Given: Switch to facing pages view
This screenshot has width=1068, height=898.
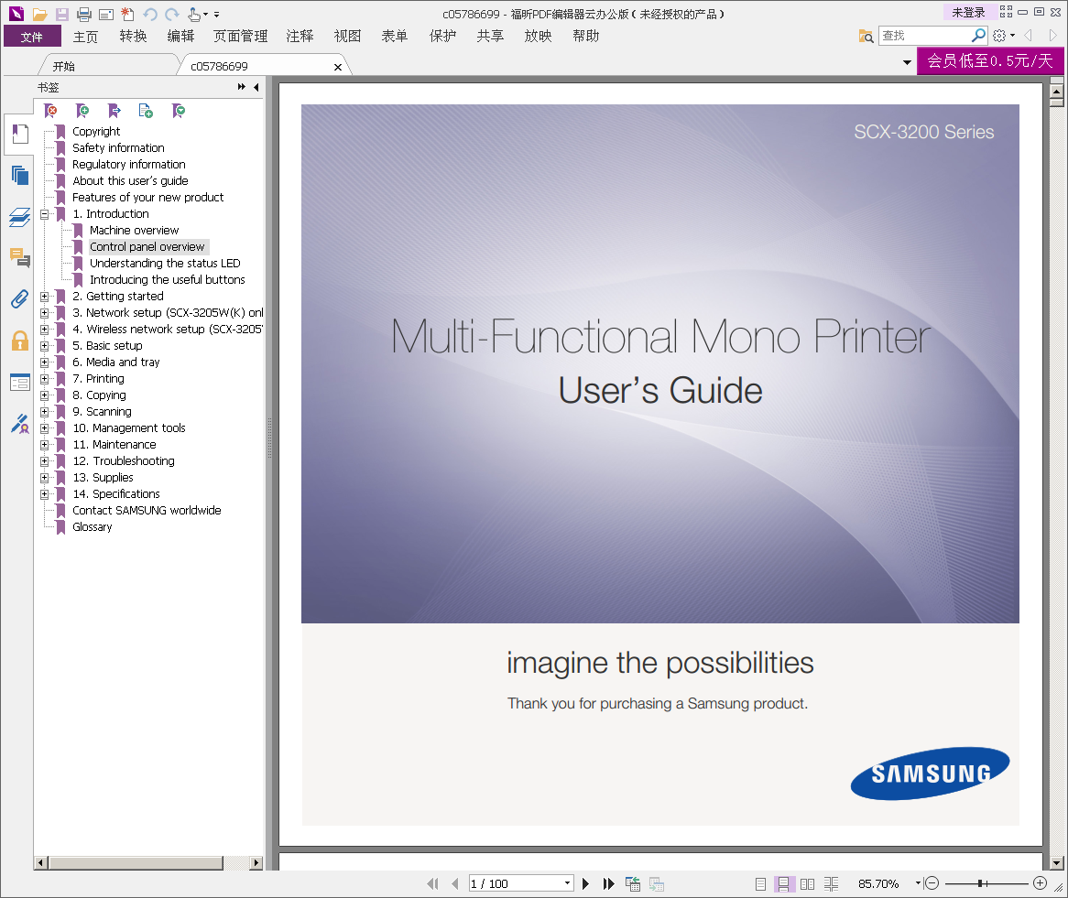Looking at the screenshot, I should 807,883.
